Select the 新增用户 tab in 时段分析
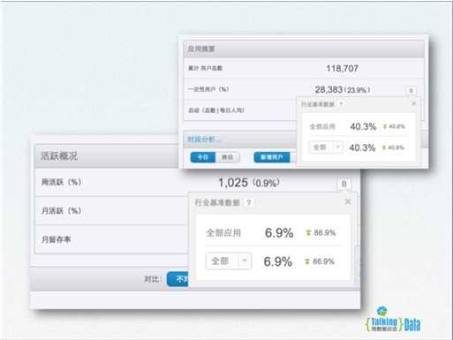The width and height of the screenshot is (453, 340). [x=272, y=157]
